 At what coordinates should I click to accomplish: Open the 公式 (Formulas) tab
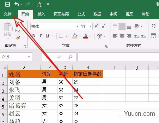81,14
